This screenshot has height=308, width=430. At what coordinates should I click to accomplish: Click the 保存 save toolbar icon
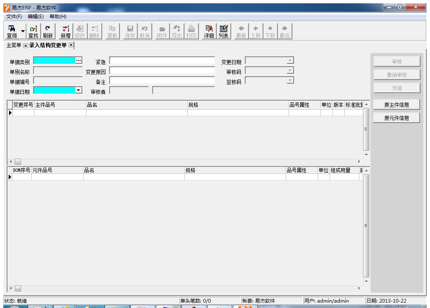[x=130, y=31]
